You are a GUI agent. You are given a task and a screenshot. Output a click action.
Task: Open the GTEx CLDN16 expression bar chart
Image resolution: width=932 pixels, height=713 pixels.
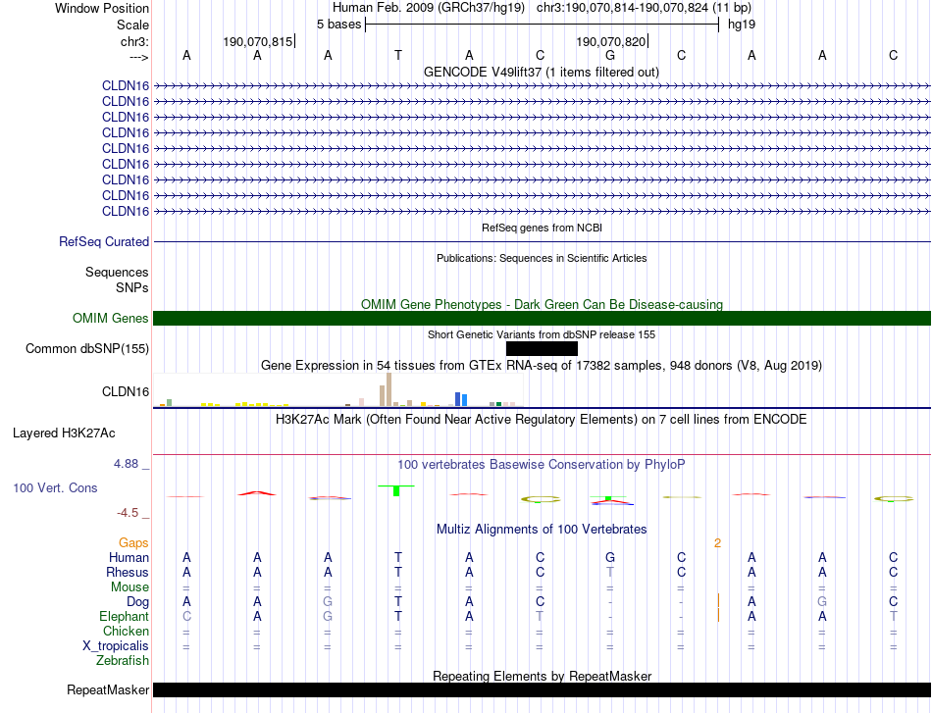coord(337,390)
